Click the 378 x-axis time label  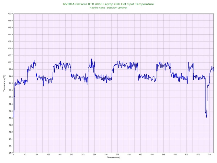point(118,155)
